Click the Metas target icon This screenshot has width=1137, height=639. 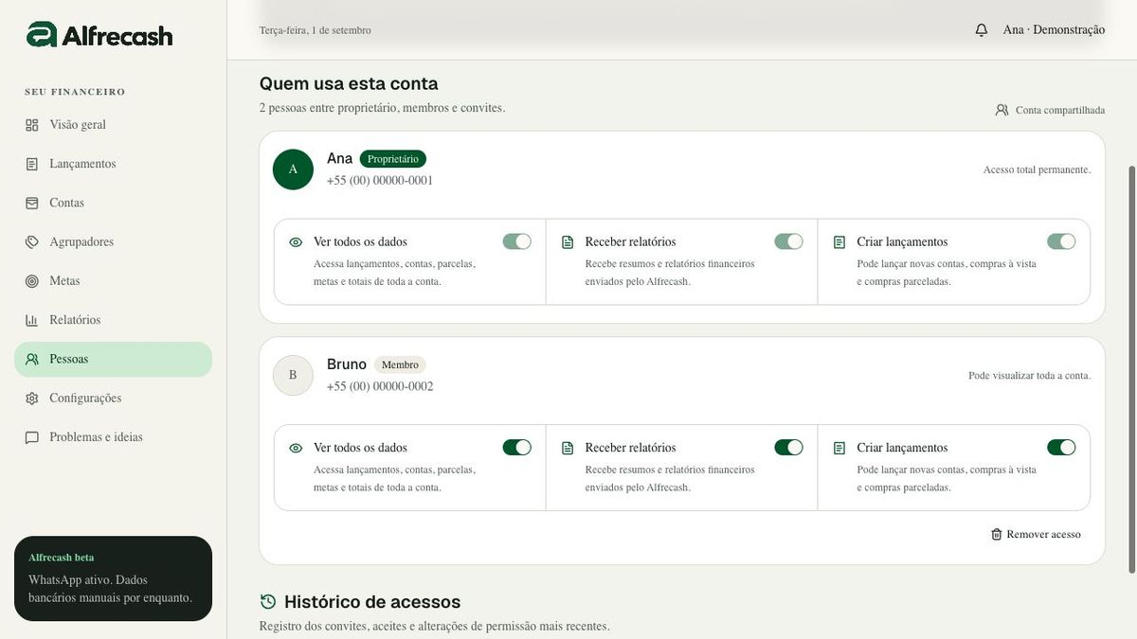pyautogui.click(x=32, y=281)
